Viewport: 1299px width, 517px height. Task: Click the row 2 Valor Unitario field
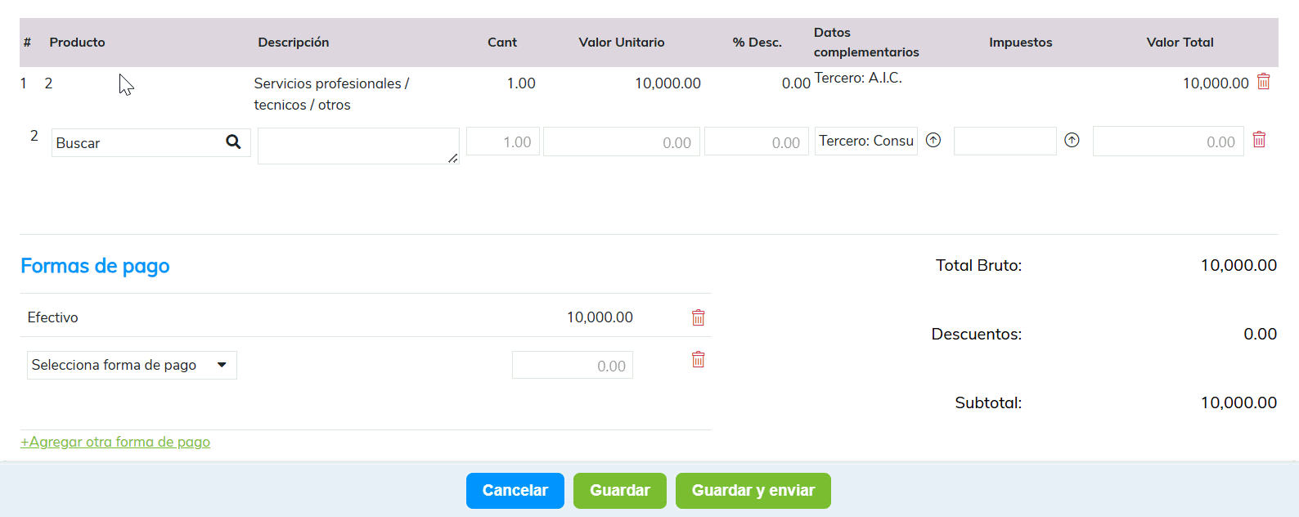tap(621, 142)
